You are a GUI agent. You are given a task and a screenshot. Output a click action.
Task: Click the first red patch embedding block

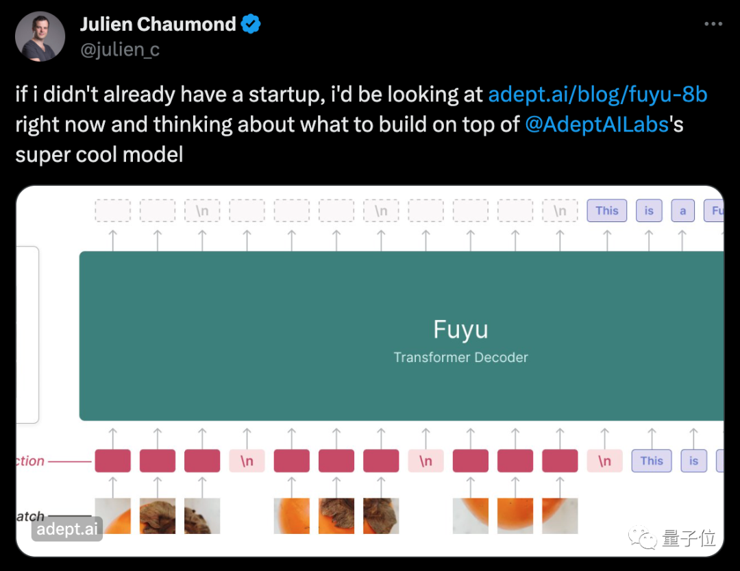tap(113, 461)
